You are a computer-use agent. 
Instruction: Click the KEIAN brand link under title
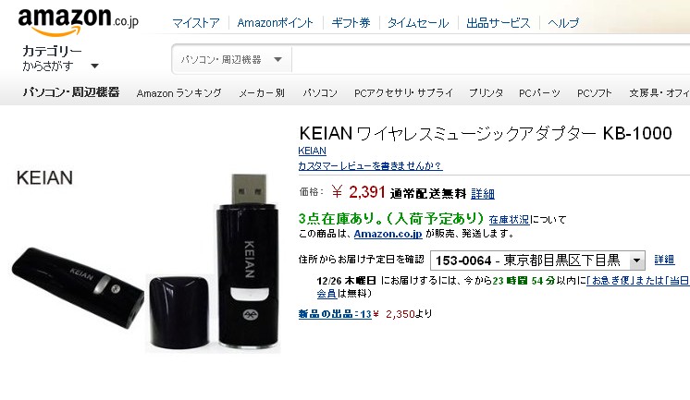(312, 151)
